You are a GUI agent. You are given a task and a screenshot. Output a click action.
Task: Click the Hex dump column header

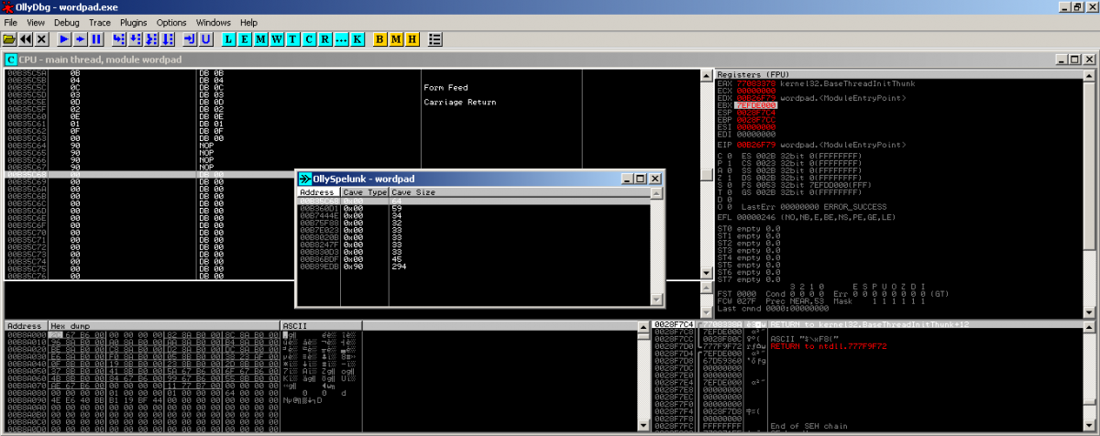pos(163,325)
